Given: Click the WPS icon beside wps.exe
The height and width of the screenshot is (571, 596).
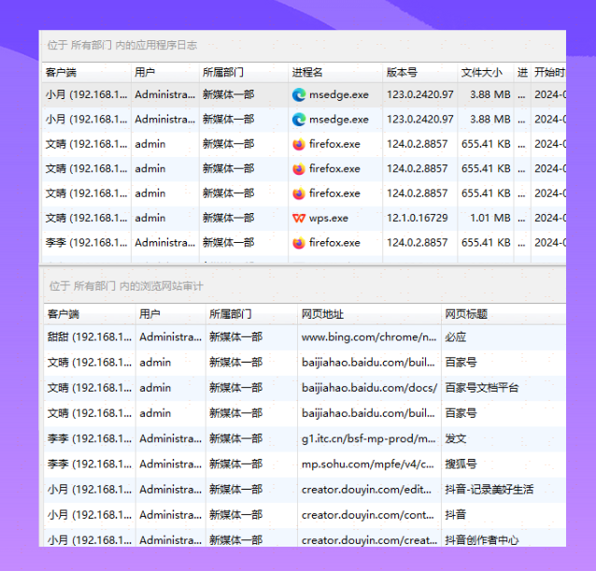Looking at the screenshot, I should (x=299, y=218).
